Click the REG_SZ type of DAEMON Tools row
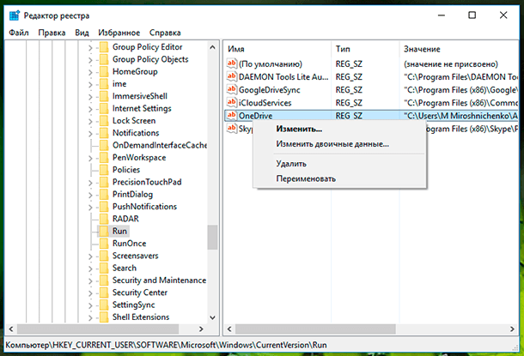524x356 pixels. tap(349, 76)
